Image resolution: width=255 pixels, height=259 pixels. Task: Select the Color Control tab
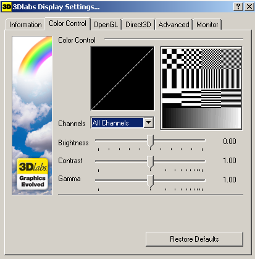pos(67,23)
